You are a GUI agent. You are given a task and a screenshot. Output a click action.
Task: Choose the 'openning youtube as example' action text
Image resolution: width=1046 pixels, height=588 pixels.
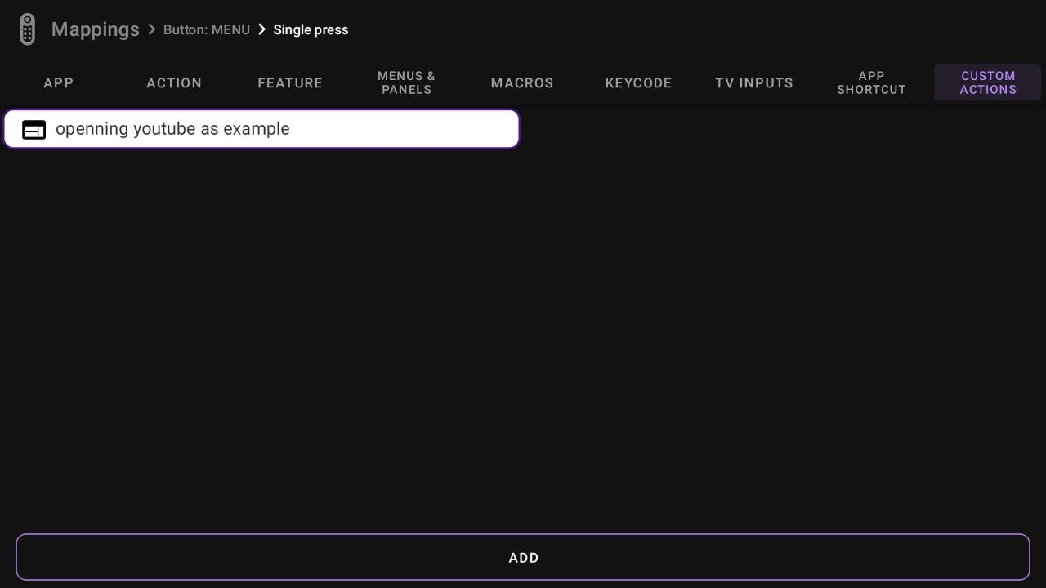click(x=172, y=129)
